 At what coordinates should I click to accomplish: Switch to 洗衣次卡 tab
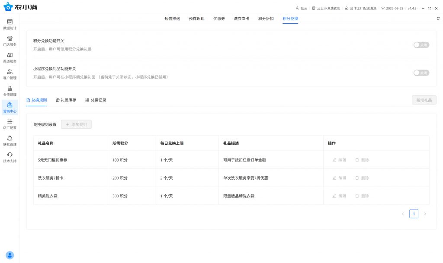(x=241, y=19)
